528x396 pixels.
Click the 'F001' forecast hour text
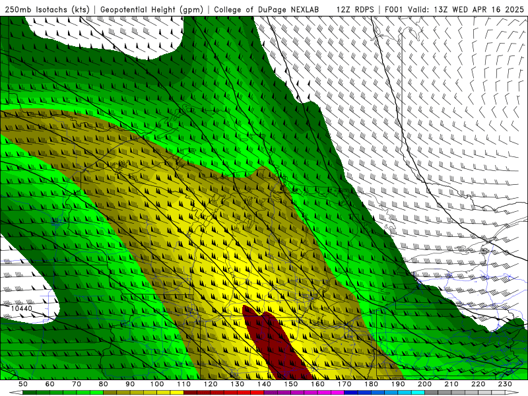tap(393, 9)
